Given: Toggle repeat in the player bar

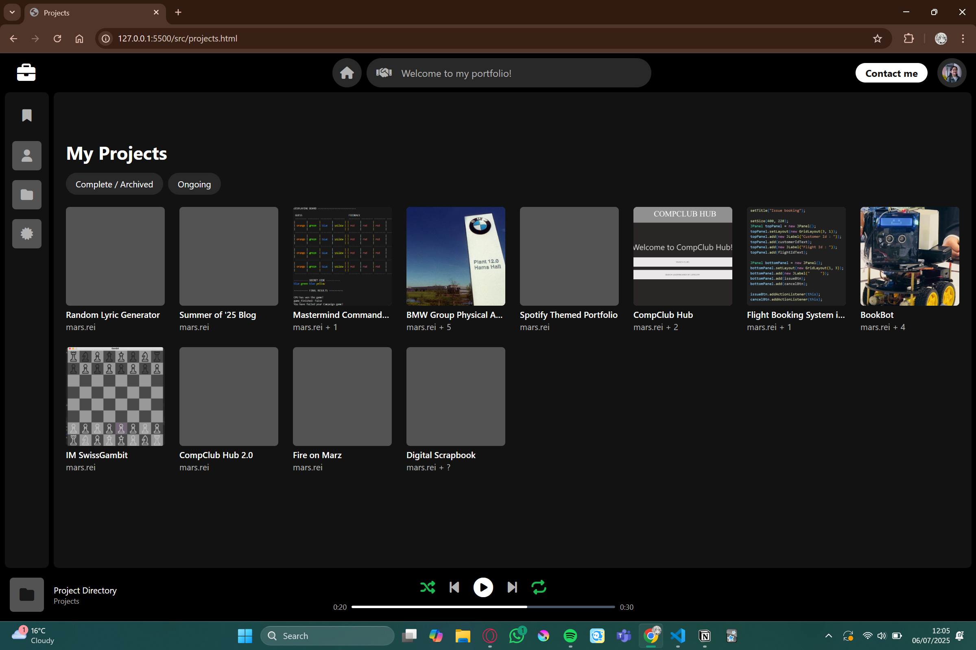Looking at the screenshot, I should [538, 587].
